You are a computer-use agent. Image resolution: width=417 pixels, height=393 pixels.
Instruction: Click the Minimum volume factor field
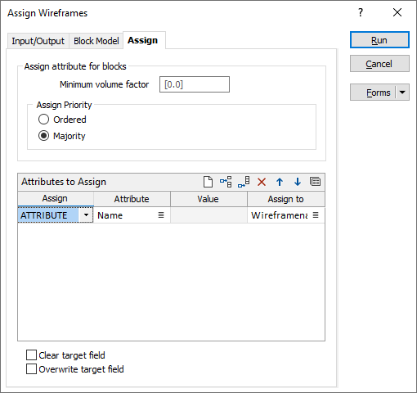pos(195,84)
